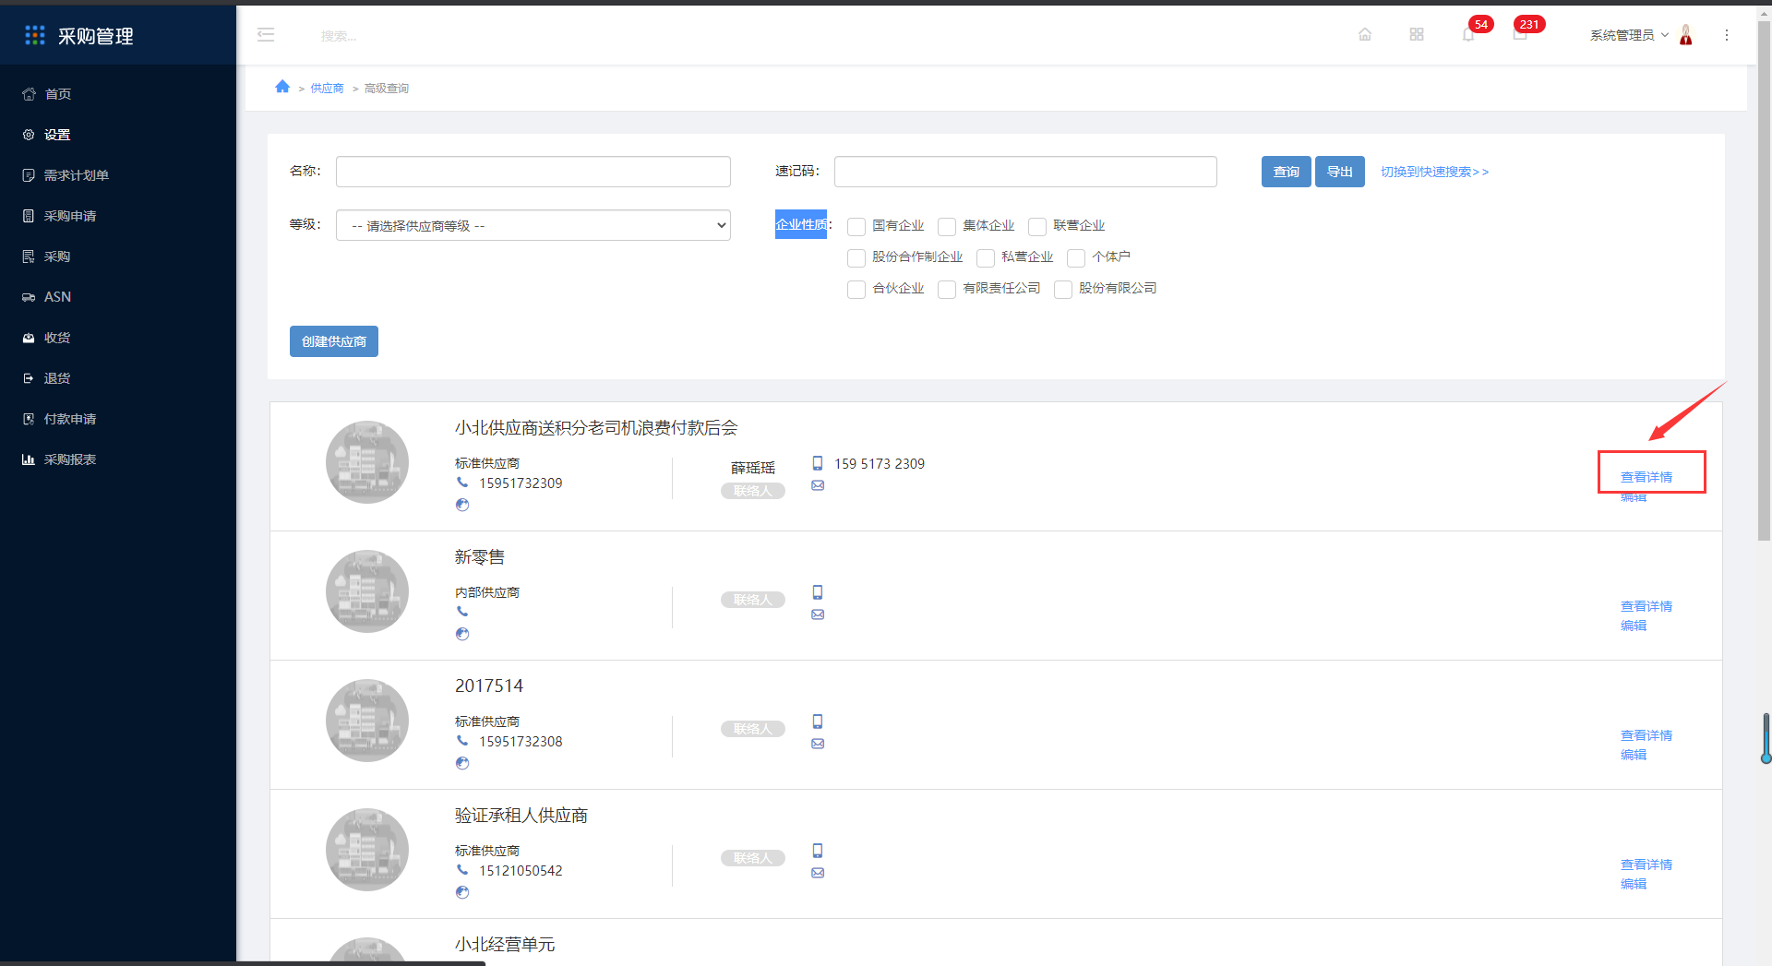1772x966 pixels.
Task: Click the email icon in the 薛瑶瑶 row
Action: point(818,485)
